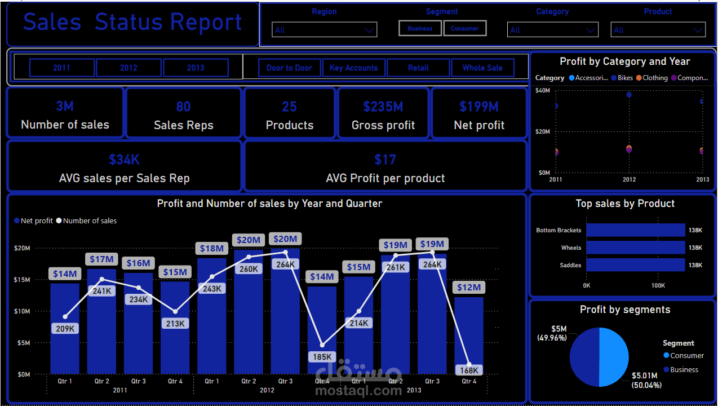Open the Product dropdown

[658, 29]
